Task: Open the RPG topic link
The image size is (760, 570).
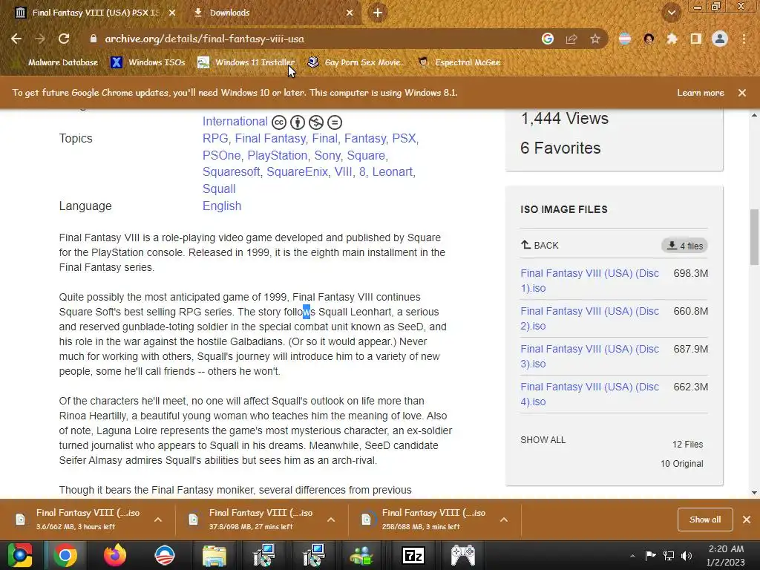Action: click(215, 138)
